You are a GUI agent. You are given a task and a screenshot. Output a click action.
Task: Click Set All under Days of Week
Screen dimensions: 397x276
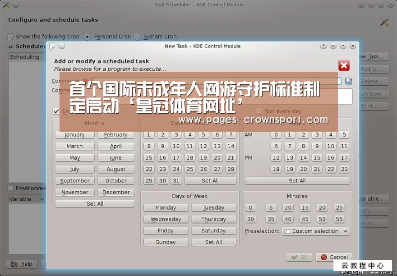pyautogui.click(x=214, y=242)
